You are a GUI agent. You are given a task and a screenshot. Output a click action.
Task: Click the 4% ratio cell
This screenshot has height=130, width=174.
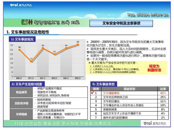pyautogui.click(x=163, y=113)
